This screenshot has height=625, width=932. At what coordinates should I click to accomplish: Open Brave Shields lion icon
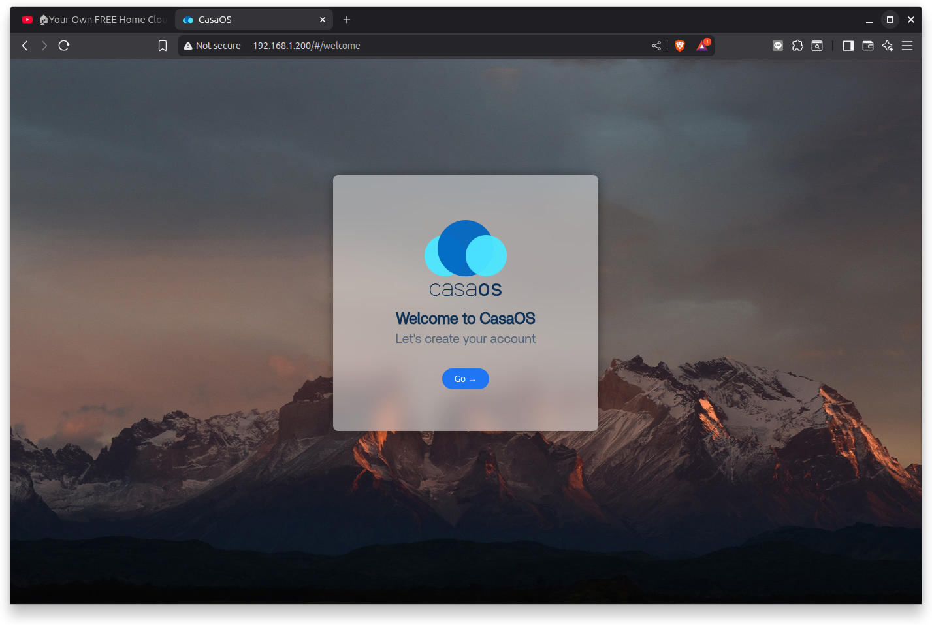point(680,46)
